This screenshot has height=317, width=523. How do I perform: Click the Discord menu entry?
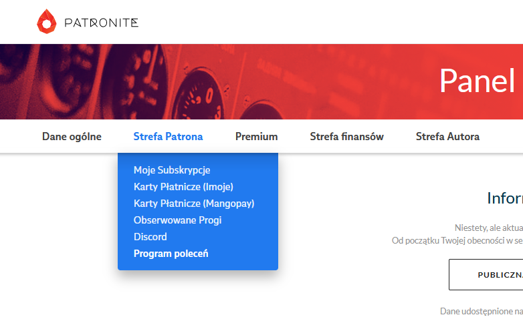150,237
